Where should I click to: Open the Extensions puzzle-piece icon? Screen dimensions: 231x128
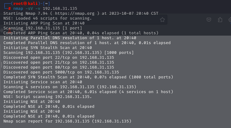point(220,20)
